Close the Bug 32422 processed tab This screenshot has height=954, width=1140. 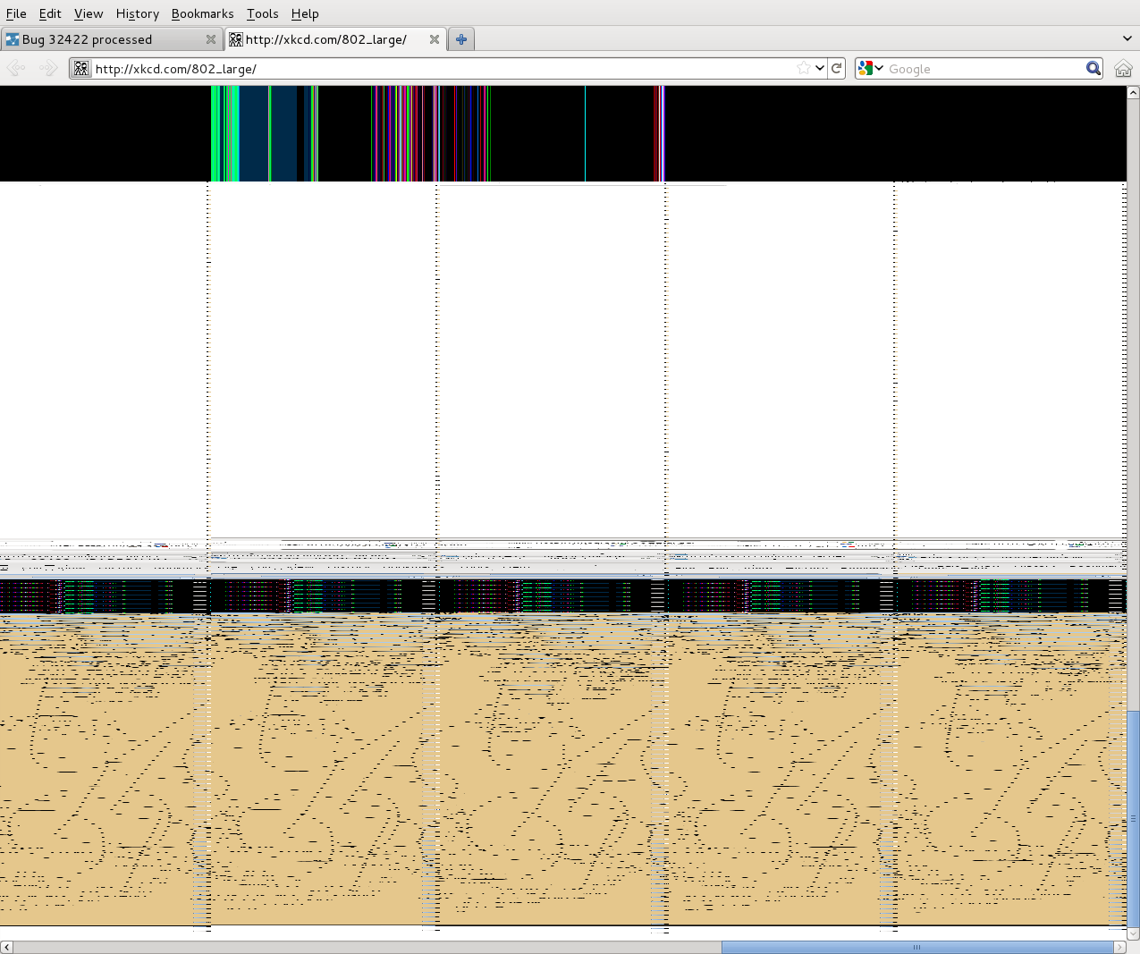click(x=211, y=39)
